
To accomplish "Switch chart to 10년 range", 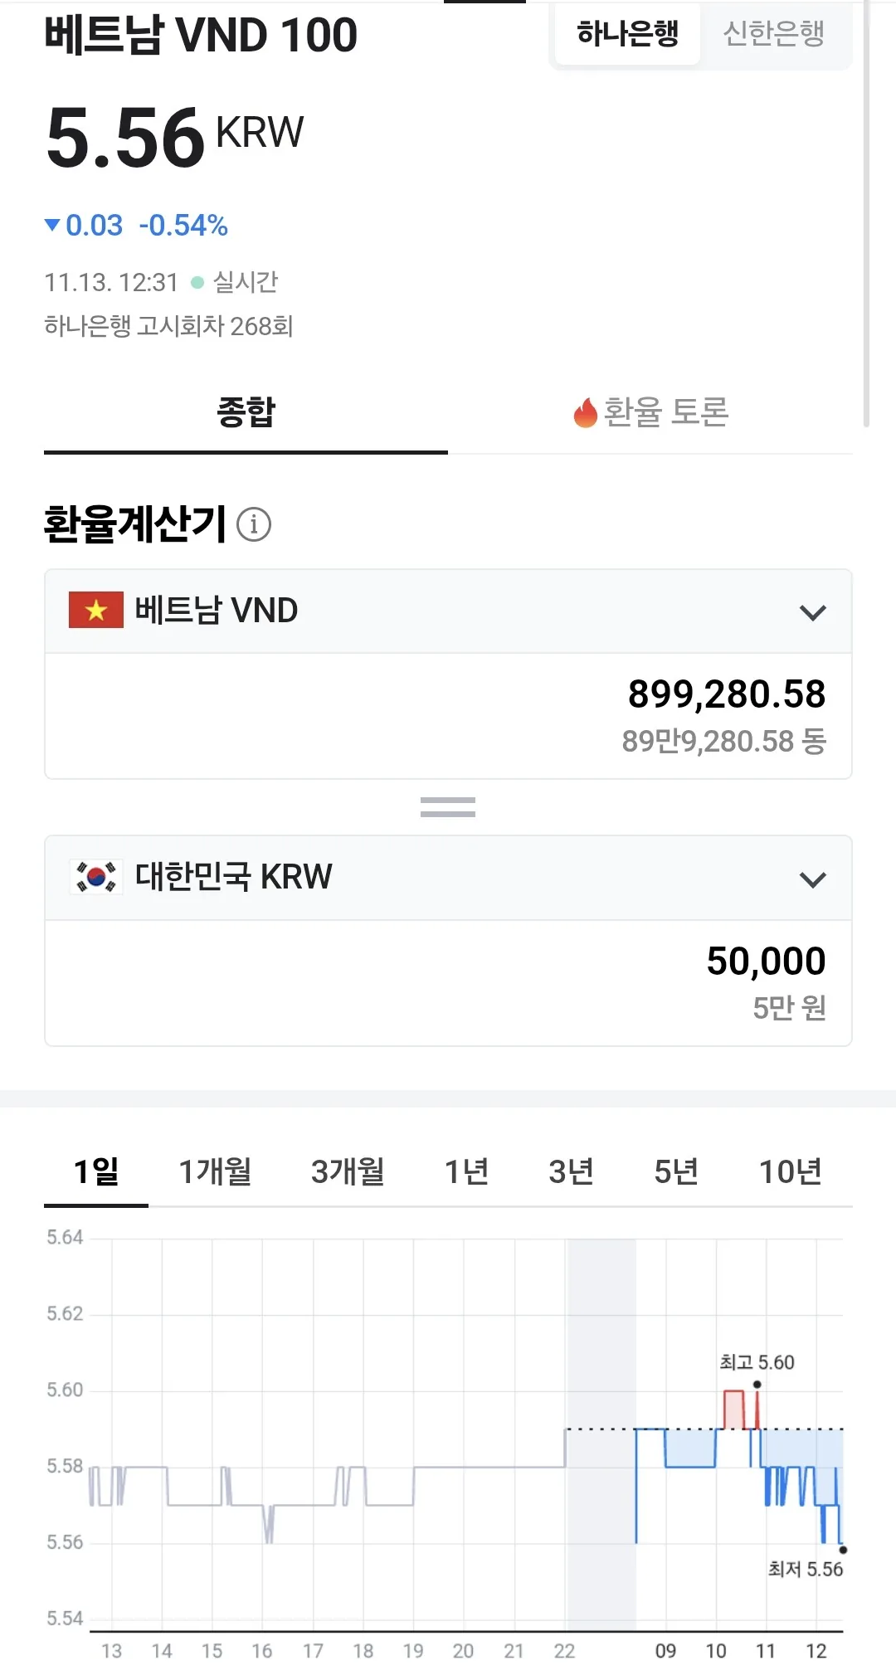I will pyautogui.click(x=790, y=1171).
